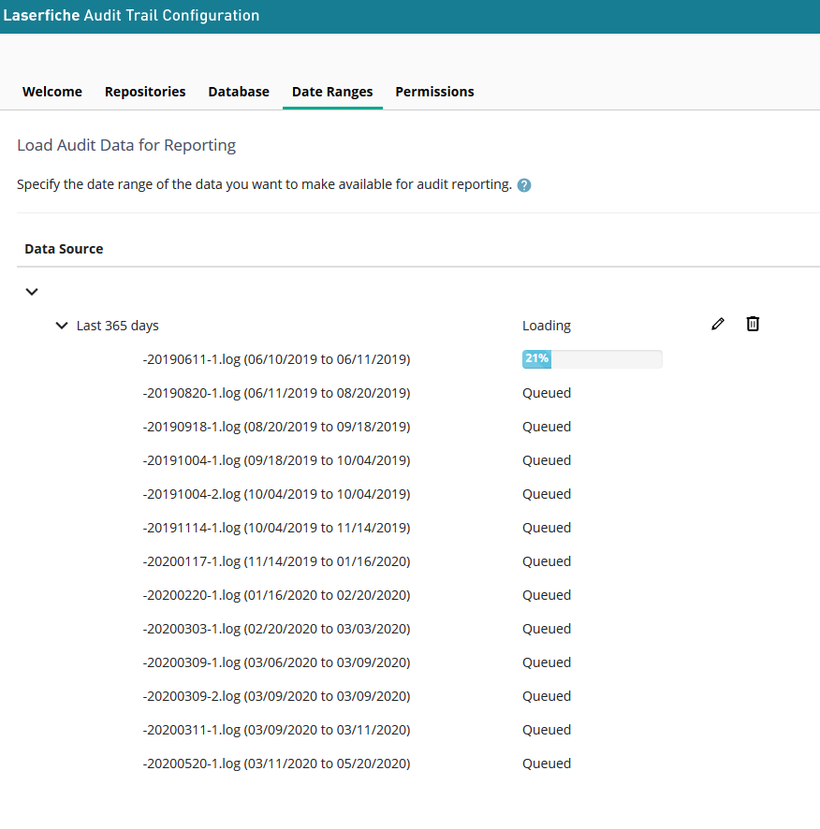The image size is (820, 829).
Task: Select the -20200311-1.log entry
Action: pos(276,730)
